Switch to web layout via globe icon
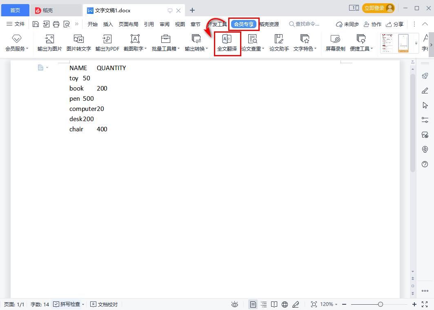Image resolution: width=434 pixels, height=310 pixels. 284,304
